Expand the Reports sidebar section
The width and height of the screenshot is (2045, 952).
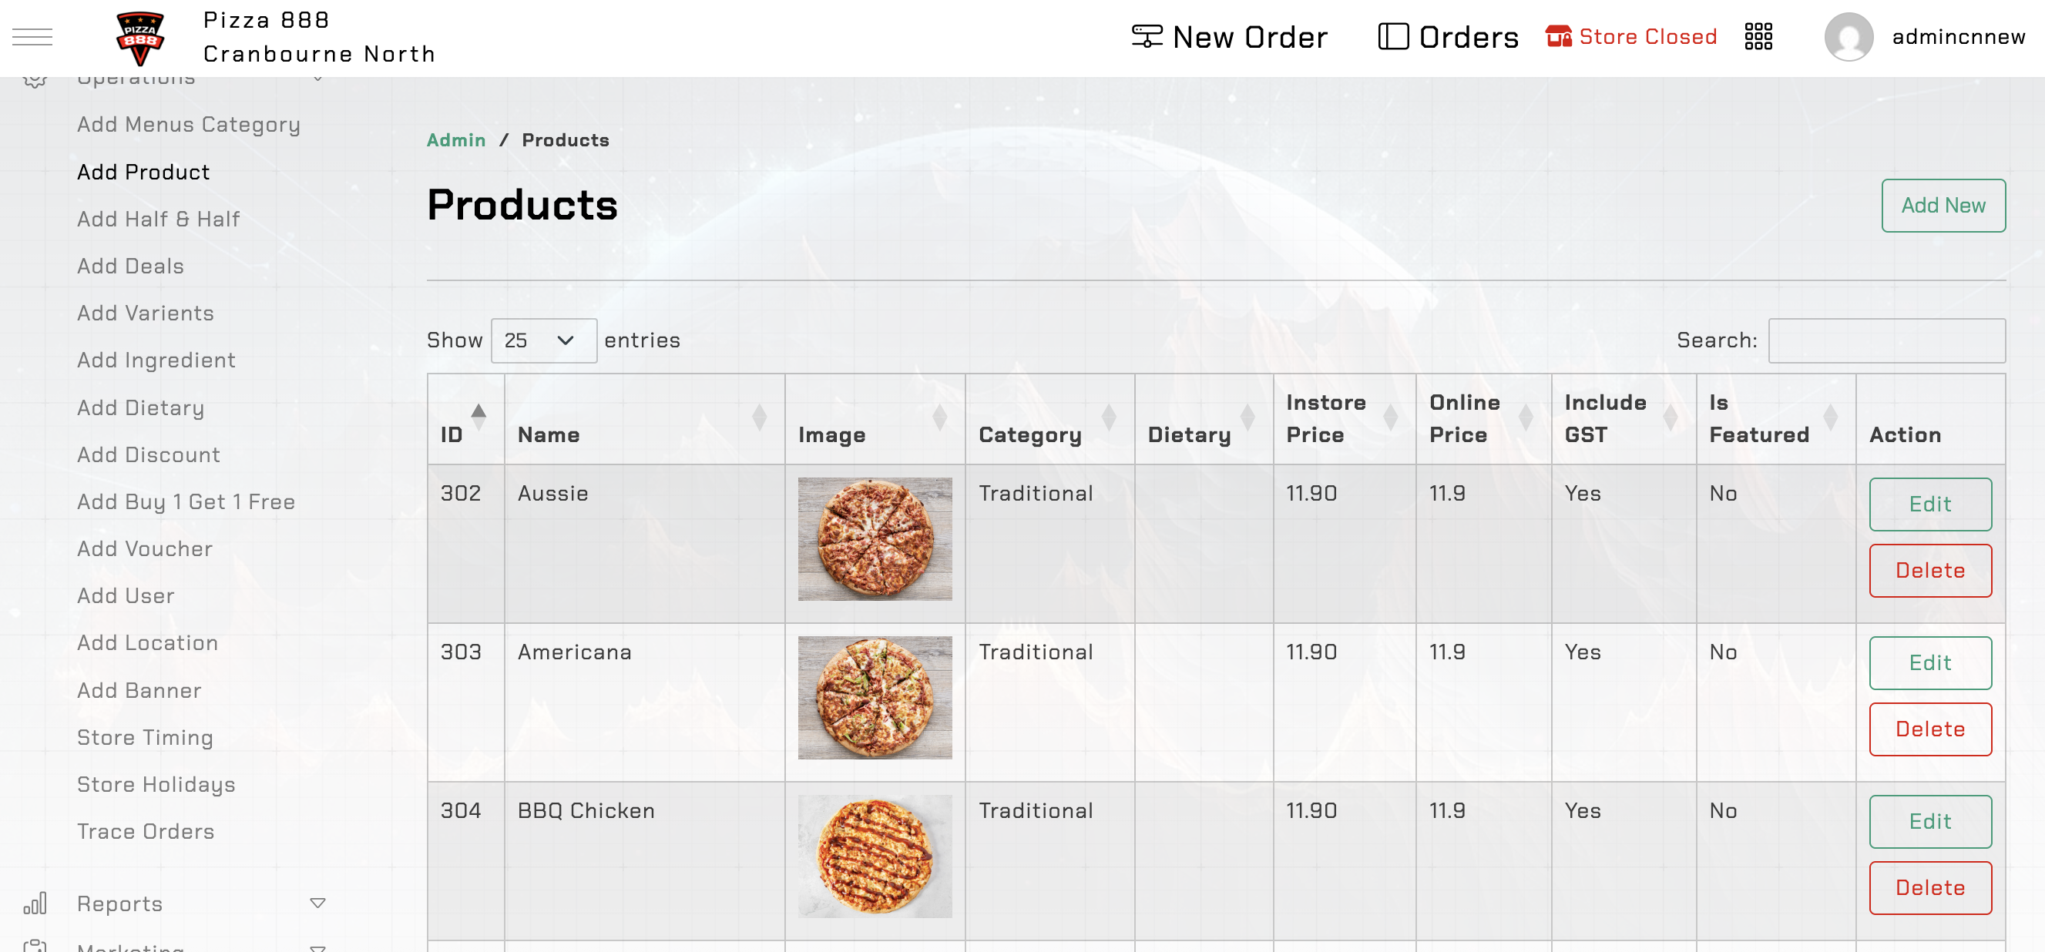[x=317, y=903]
